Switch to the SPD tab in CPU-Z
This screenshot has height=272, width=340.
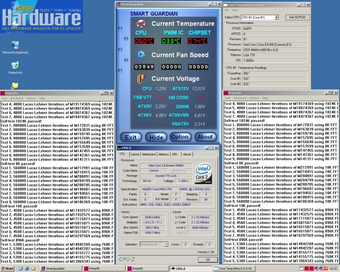(175, 154)
